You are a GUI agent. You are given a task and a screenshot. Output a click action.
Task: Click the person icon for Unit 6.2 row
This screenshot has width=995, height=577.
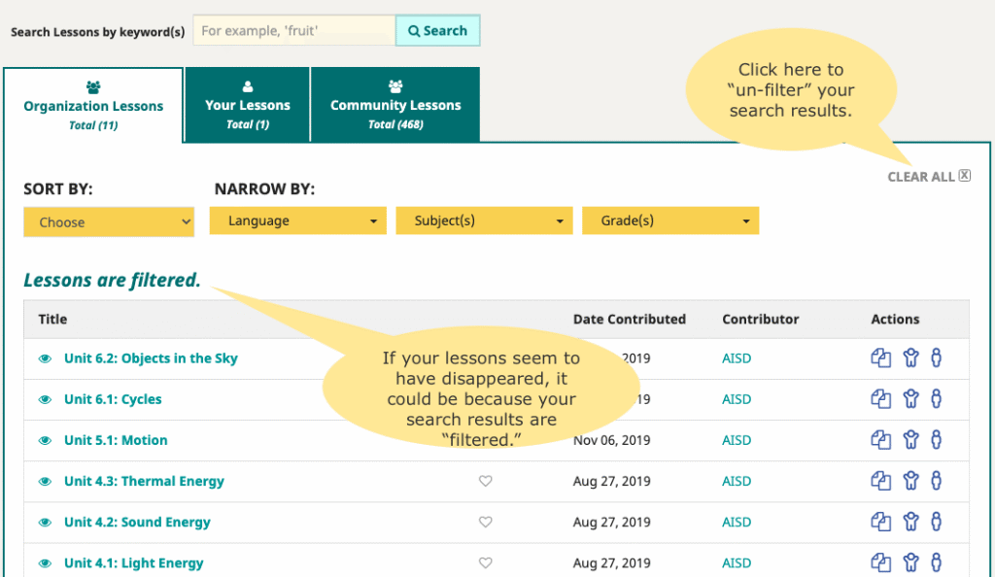click(x=936, y=358)
